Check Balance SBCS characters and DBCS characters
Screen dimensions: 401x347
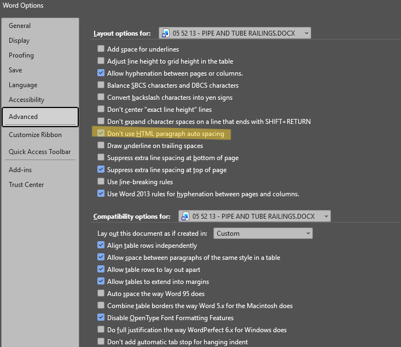(x=101, y=85)
